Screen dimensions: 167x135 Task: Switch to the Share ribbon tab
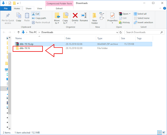coord(28,9)
